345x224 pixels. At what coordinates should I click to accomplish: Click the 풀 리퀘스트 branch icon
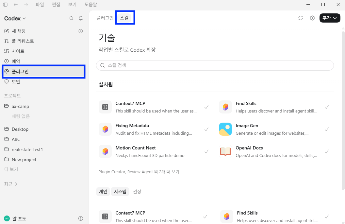pyautogui.click(x=7, y=41)
